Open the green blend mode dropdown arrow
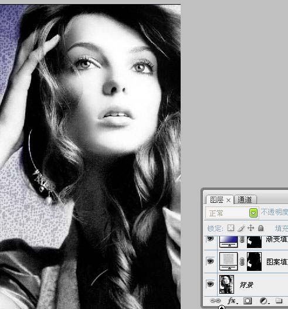Viewport: 288px width, 309px height. click(x=253, y=213)
